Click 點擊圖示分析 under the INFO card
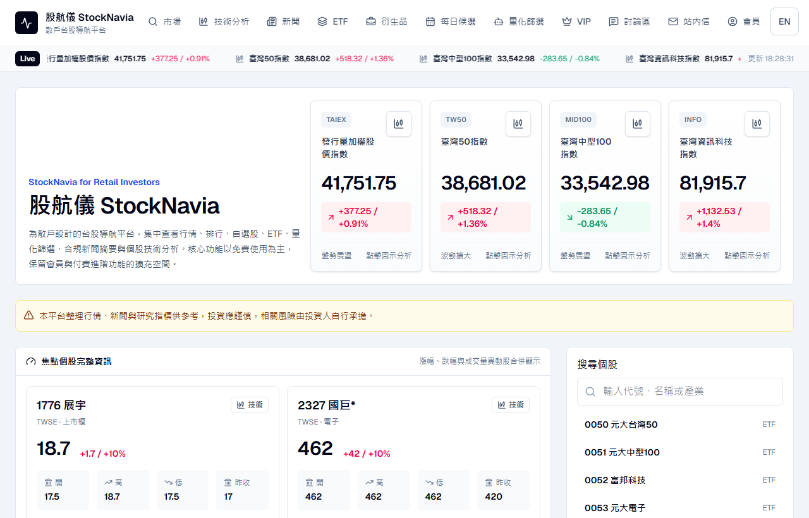Viewport: 809px width, 518px height. click(747, 256)
